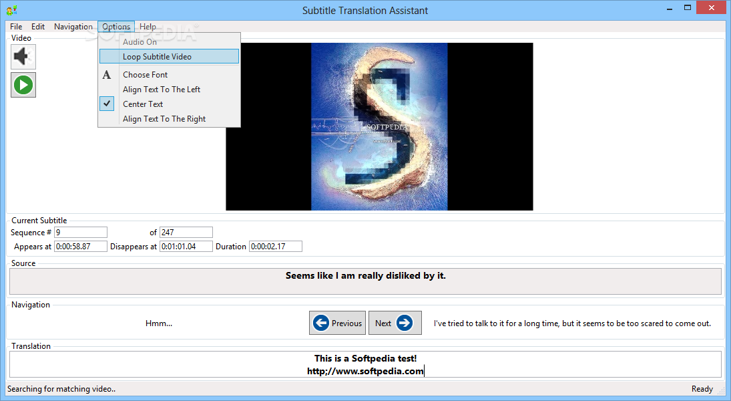The width and height of the screenshot is (731, 401).
Task: Choose the Choose Font menu entry
Action: coord(169,75)
